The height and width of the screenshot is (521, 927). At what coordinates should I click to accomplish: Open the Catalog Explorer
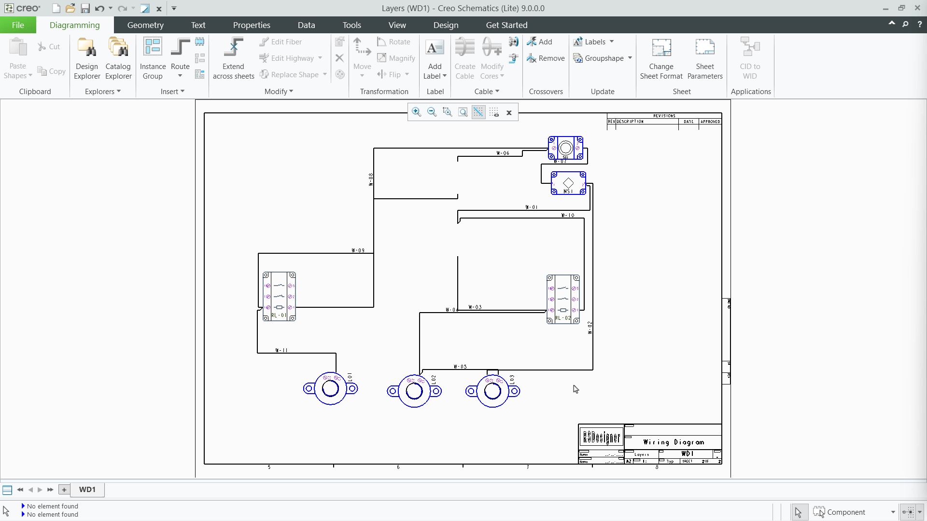tap(118, 58)
